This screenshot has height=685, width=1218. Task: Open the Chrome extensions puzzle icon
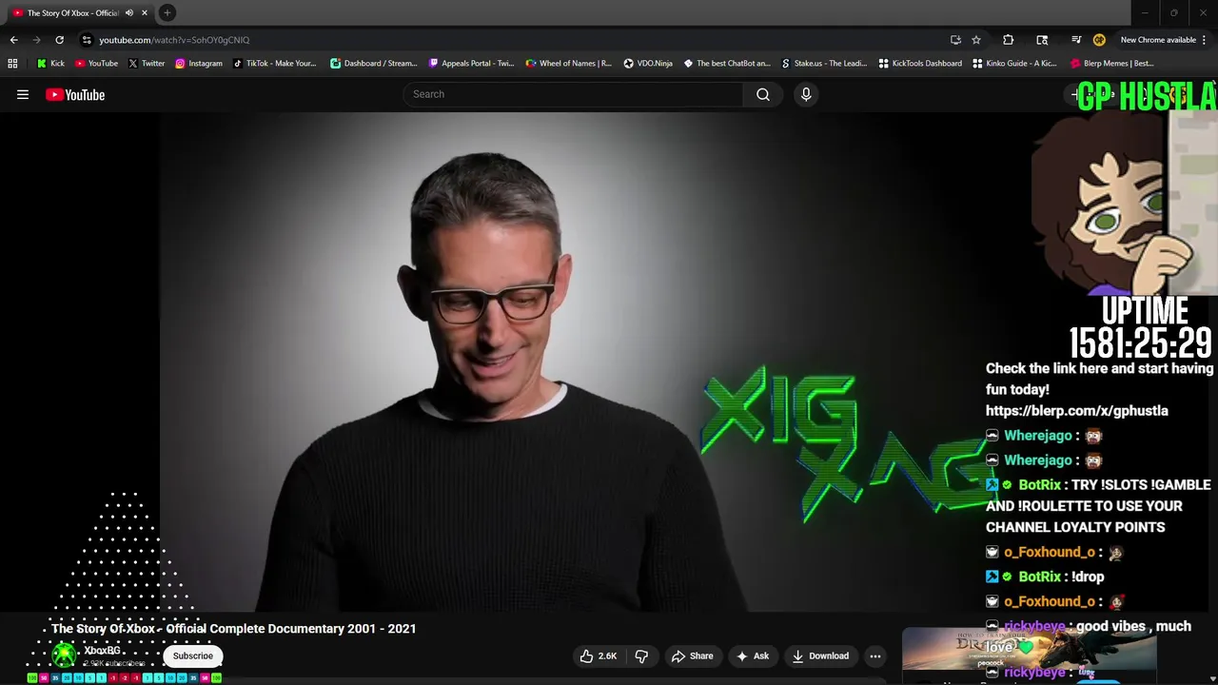pyautogui.click(x=1008, y=40)
